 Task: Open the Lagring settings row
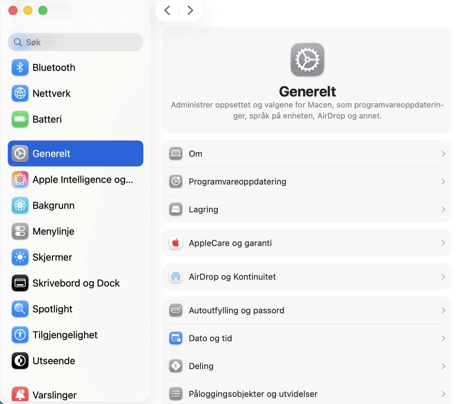point(307,209)
